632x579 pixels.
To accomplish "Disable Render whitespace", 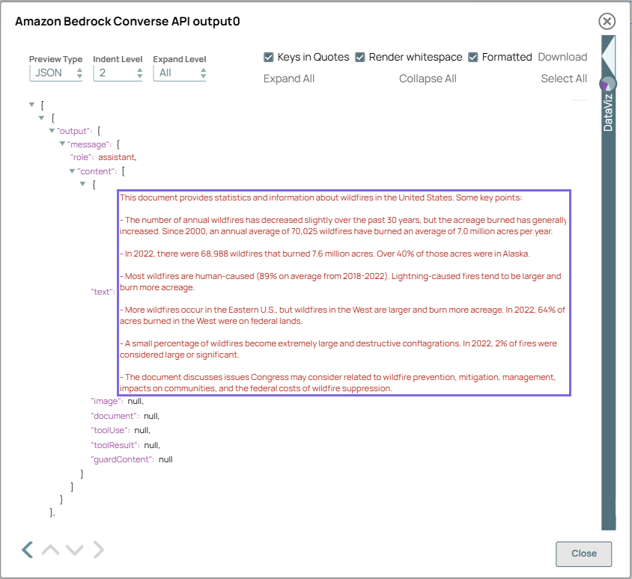I will 360,57.
